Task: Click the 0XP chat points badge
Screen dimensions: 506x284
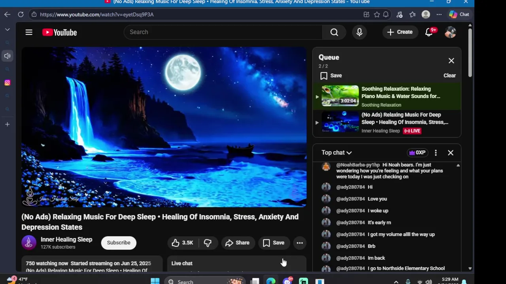Action: point(417,153)
